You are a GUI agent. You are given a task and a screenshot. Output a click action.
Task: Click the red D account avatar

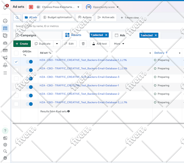coord(31,7)
